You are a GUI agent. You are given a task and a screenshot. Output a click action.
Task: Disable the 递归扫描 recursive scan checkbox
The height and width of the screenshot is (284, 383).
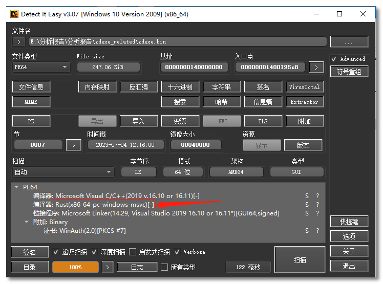56,252
